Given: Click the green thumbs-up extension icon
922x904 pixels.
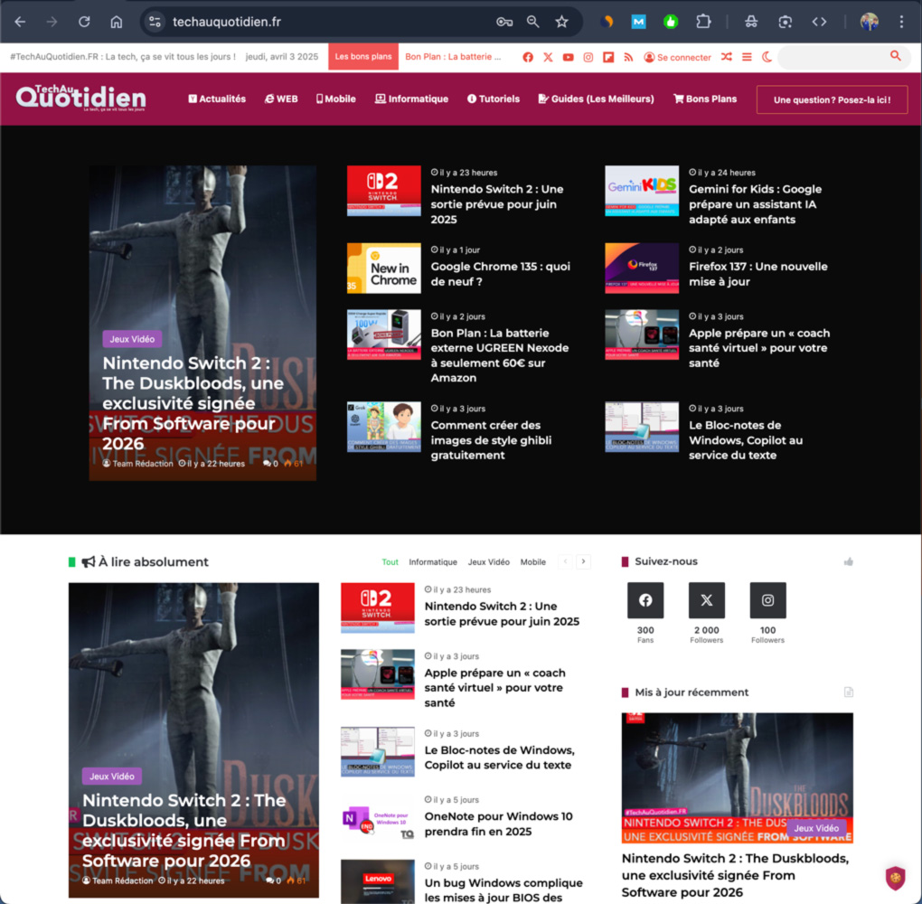Looking at the screenshot, I should tap(671, 22).
